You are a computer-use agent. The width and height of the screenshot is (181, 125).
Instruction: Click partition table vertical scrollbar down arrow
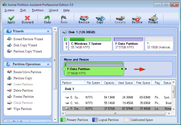click(174, 109)
